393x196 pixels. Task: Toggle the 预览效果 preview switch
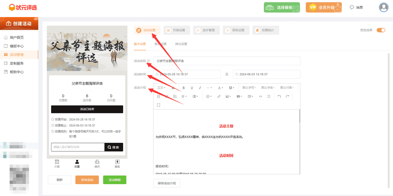[381, 29]
